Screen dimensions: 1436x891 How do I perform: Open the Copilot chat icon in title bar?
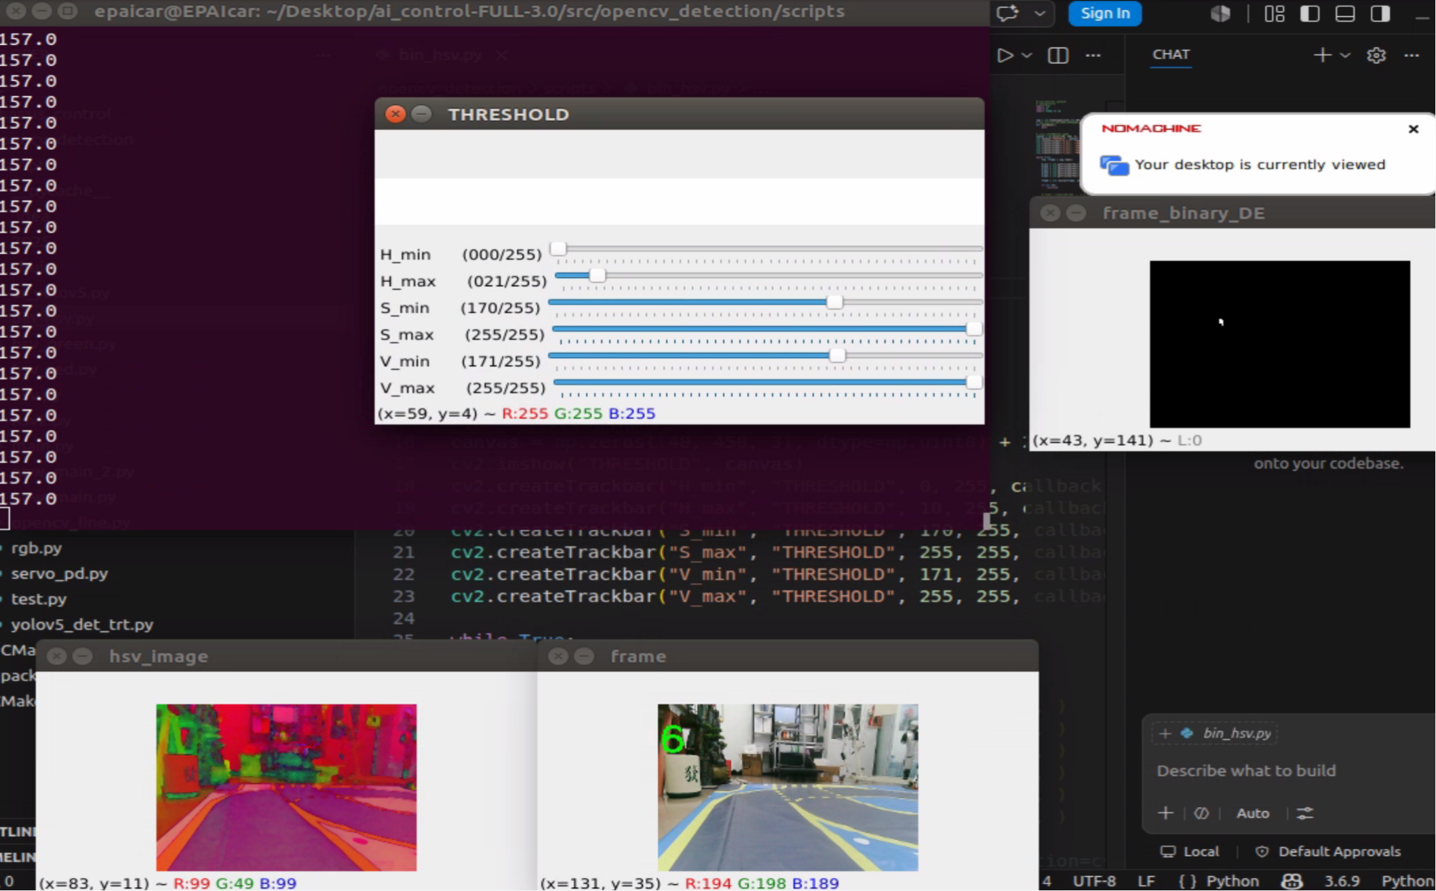pyautogui.click(x=1007, y=14)
